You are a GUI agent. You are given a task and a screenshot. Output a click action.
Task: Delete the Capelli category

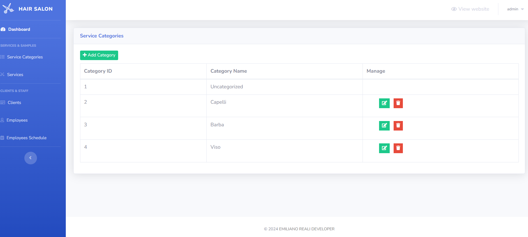click(x=398, y=103)
